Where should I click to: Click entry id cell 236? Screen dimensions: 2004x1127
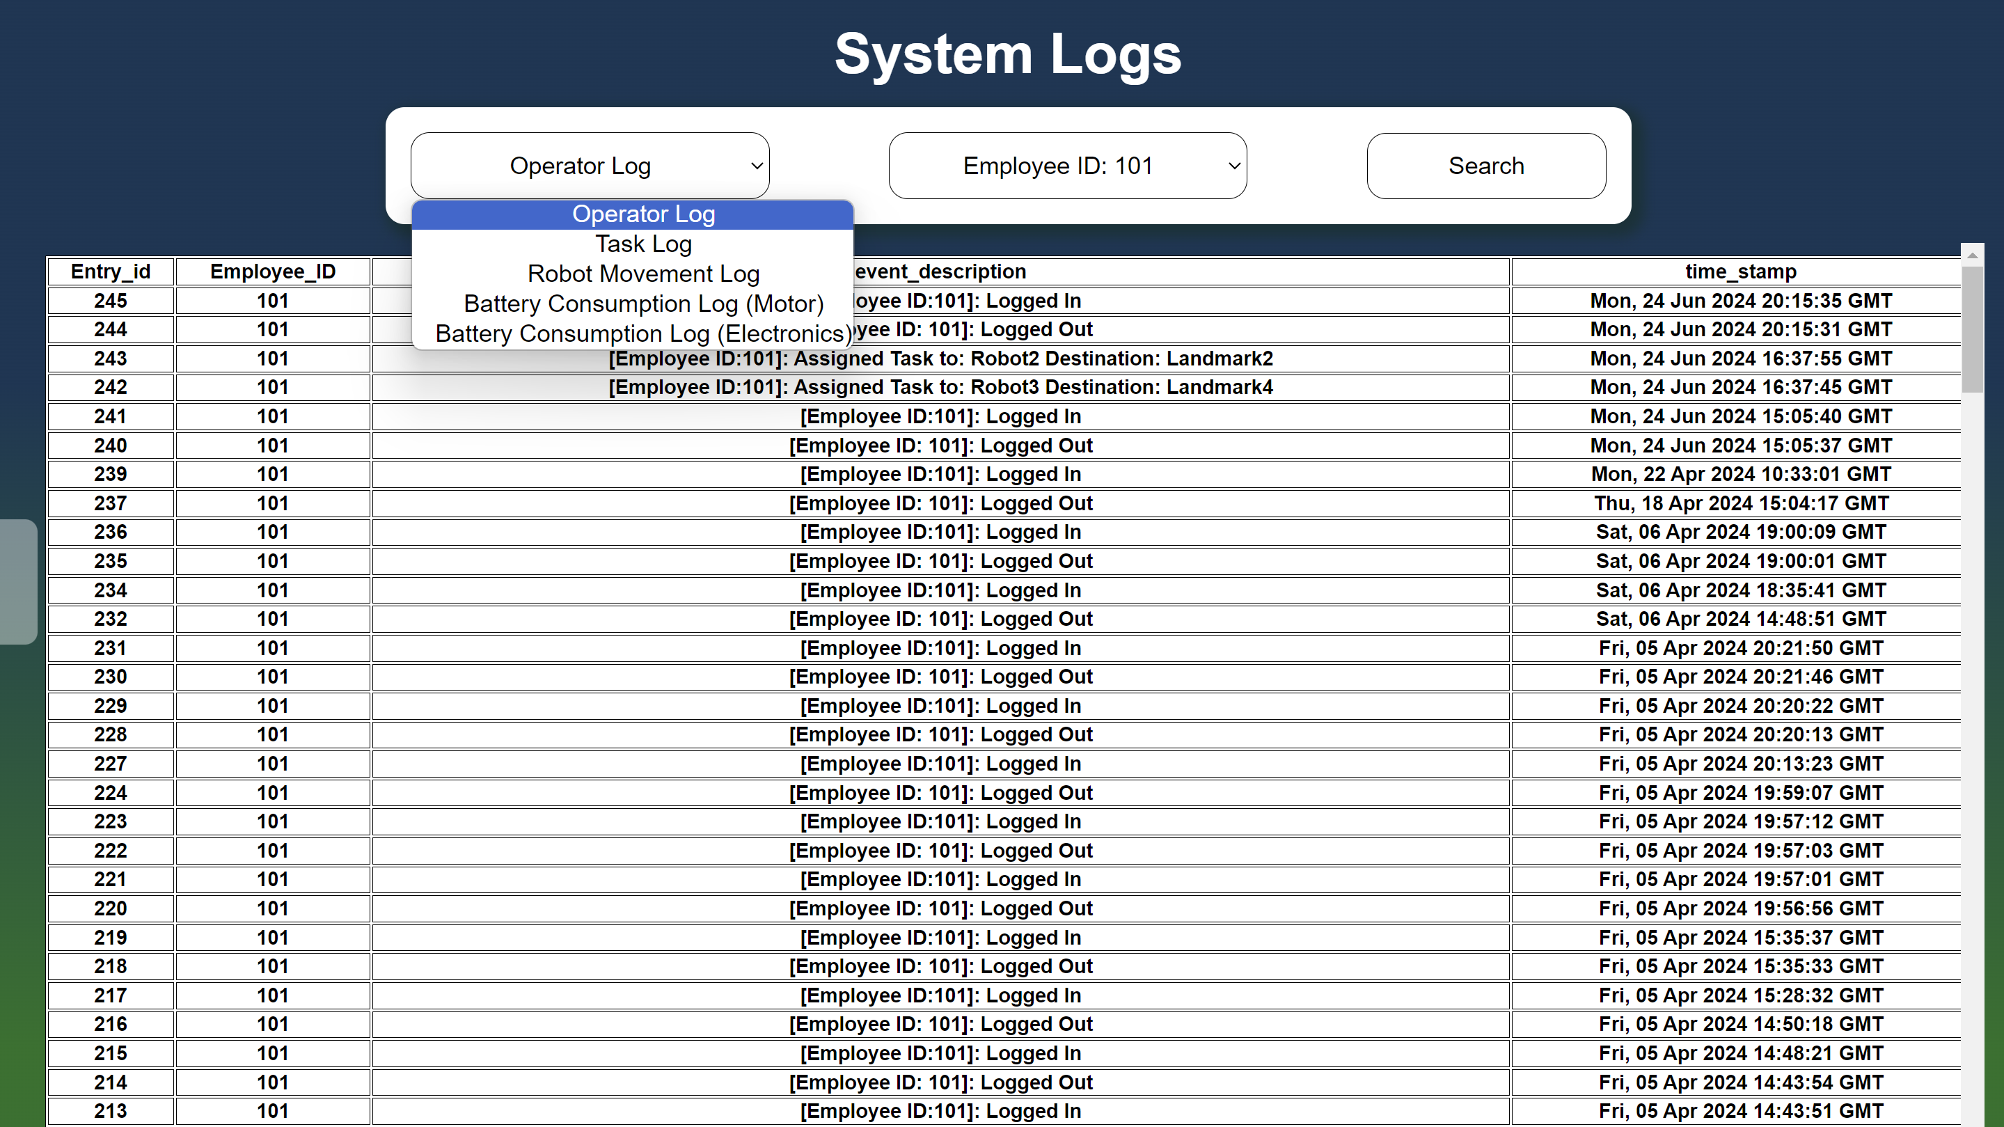click(x=111, y=532)
